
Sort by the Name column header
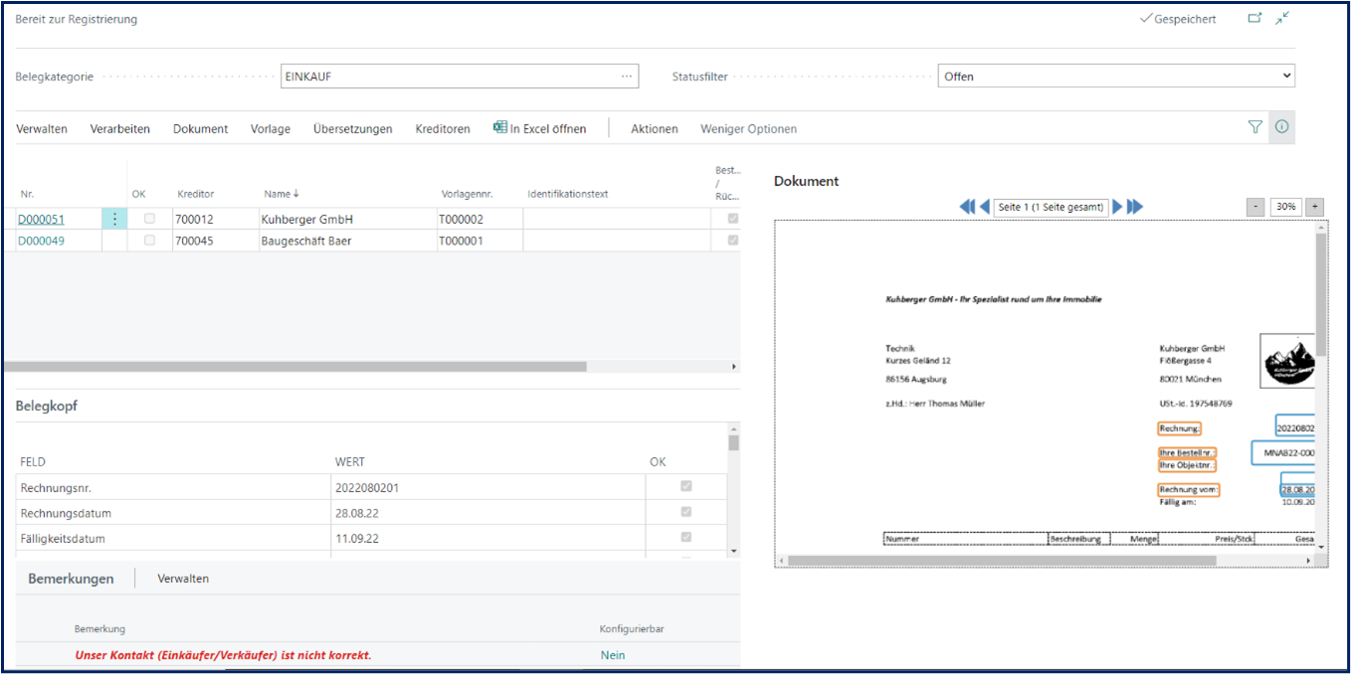283,194
